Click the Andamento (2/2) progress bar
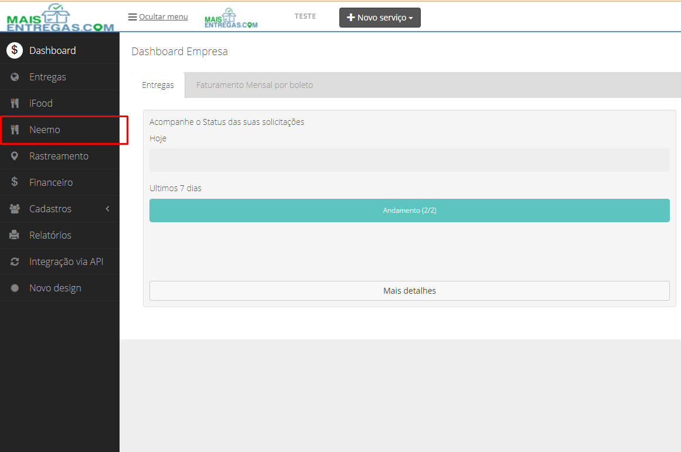 (410, 210)
